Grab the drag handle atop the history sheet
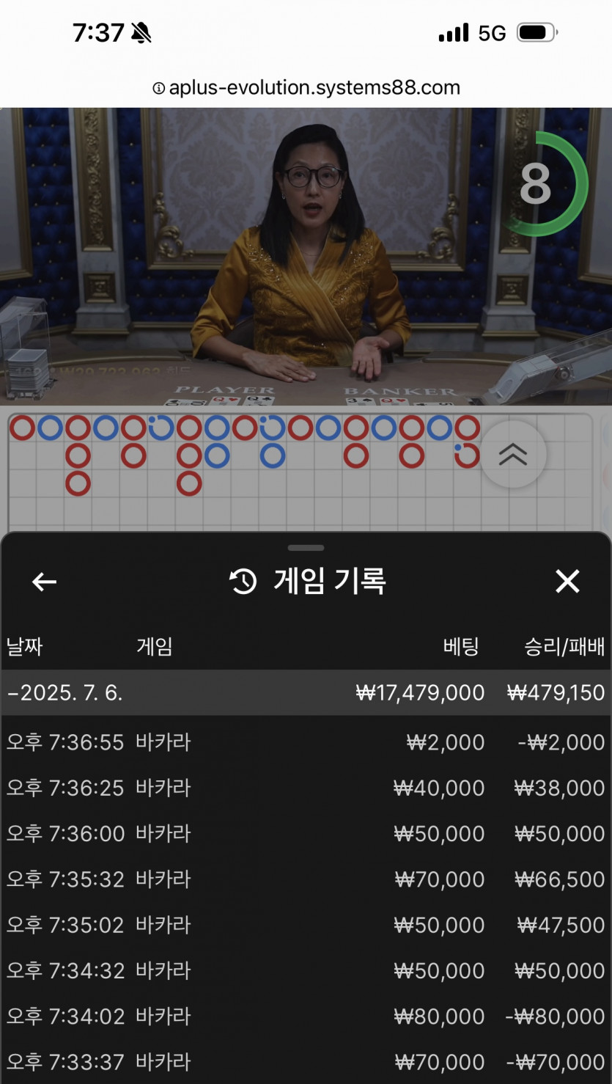 306,548
